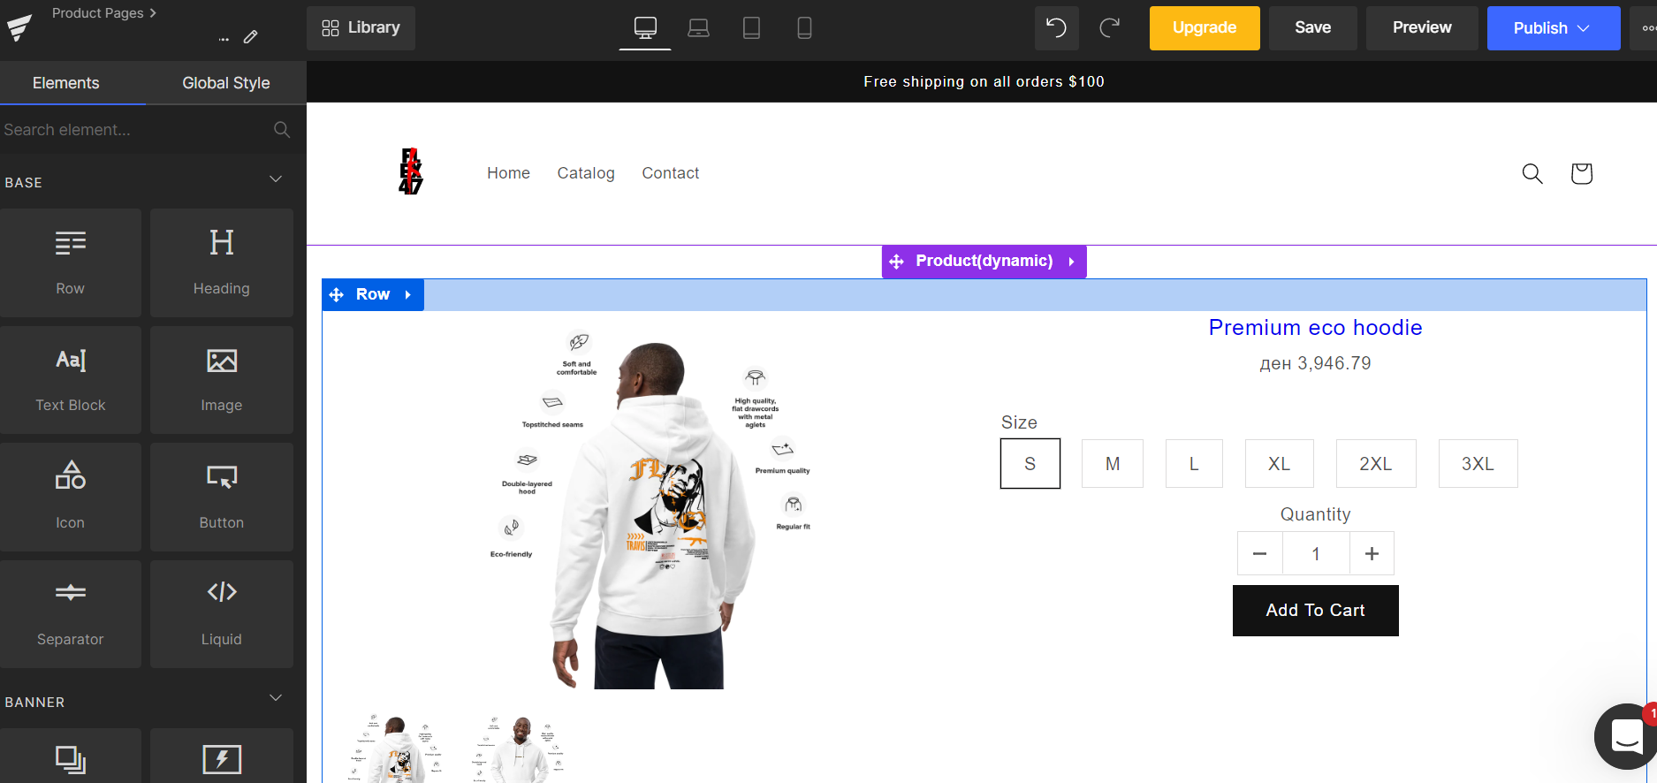Open the Product Pages breadcrumb

[104, 13]
